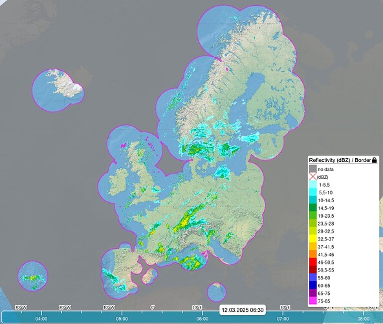Click the 10°W longitude label

pos(109,307)
